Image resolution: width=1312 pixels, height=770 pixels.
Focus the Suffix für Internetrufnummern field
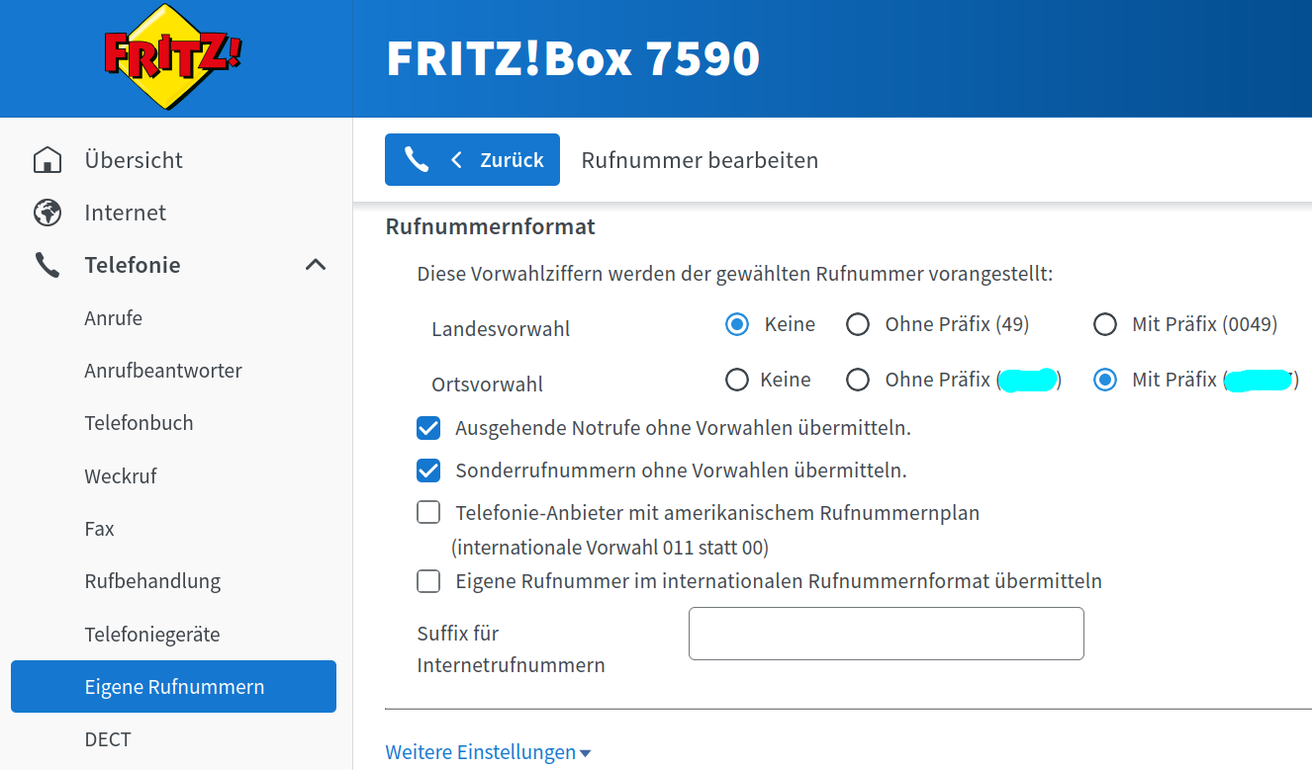887,634
